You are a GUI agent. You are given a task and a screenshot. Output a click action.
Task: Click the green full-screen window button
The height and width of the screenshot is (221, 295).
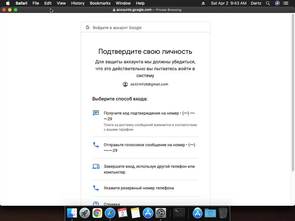pyautogui.click(x=16, y=10)
